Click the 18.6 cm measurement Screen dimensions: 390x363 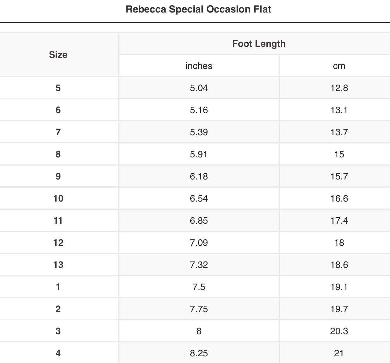339,265
